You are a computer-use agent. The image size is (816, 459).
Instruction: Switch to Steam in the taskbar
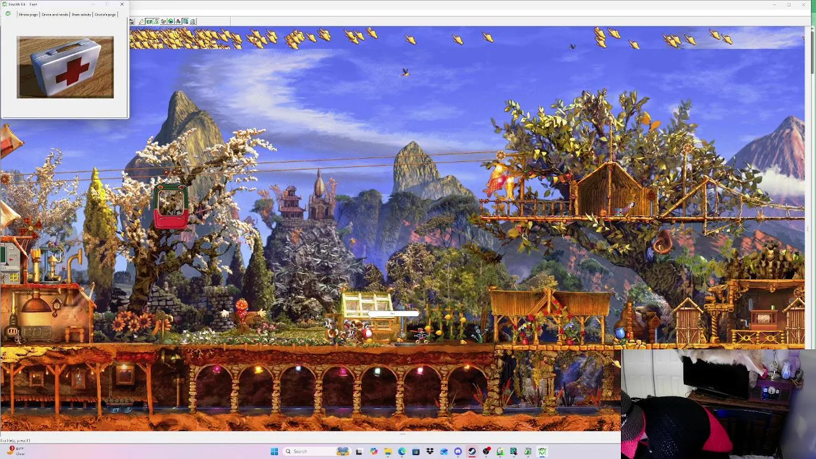click(x=472, y=451)
